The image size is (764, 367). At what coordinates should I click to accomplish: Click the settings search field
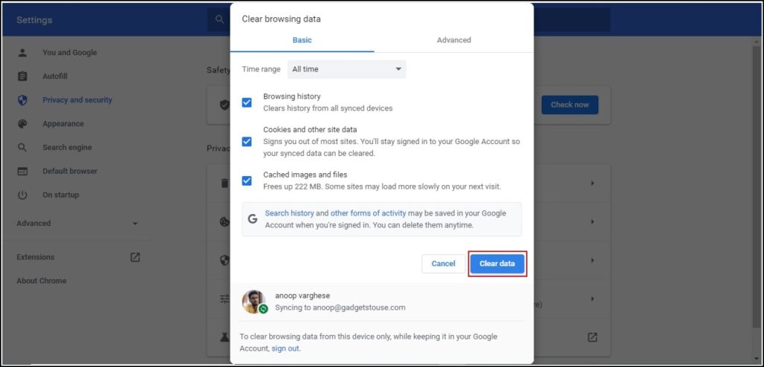tap(408, 19)
